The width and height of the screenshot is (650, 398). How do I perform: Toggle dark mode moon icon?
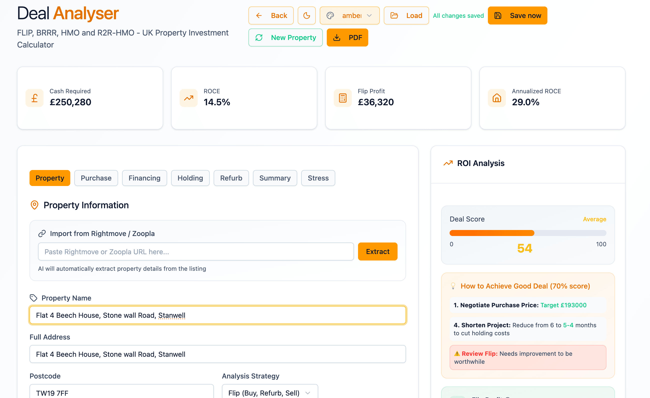pyautogui.click(x=306, y=15)
